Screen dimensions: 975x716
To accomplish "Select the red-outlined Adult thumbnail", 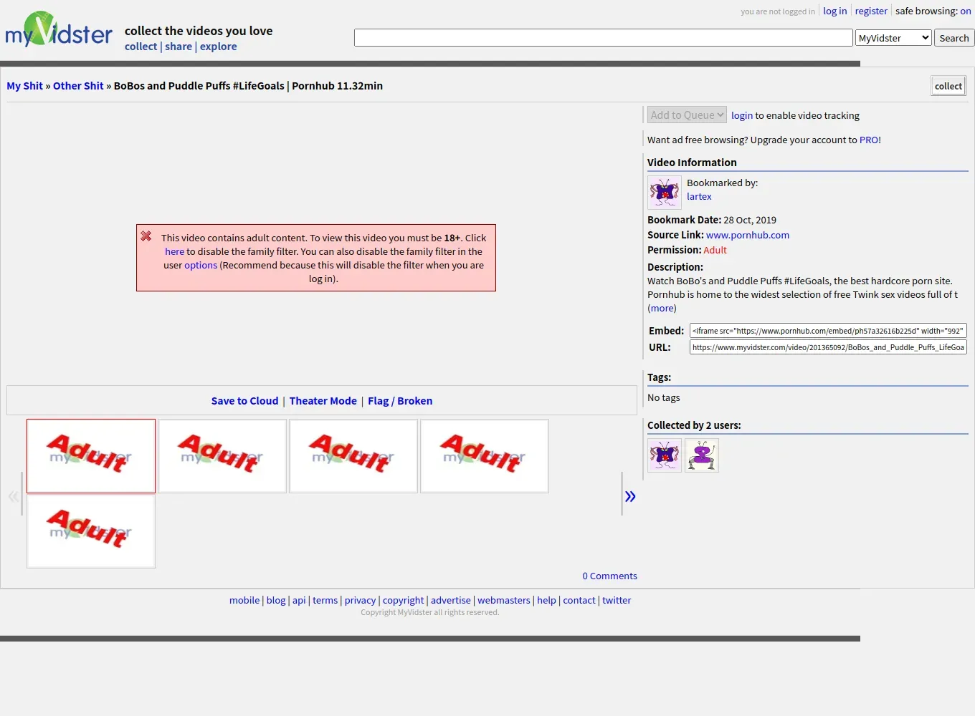I will [x=91, y=456].
